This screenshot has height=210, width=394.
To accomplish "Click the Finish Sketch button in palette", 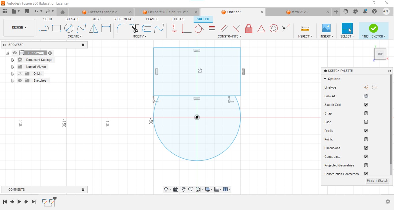I will 378,181.
